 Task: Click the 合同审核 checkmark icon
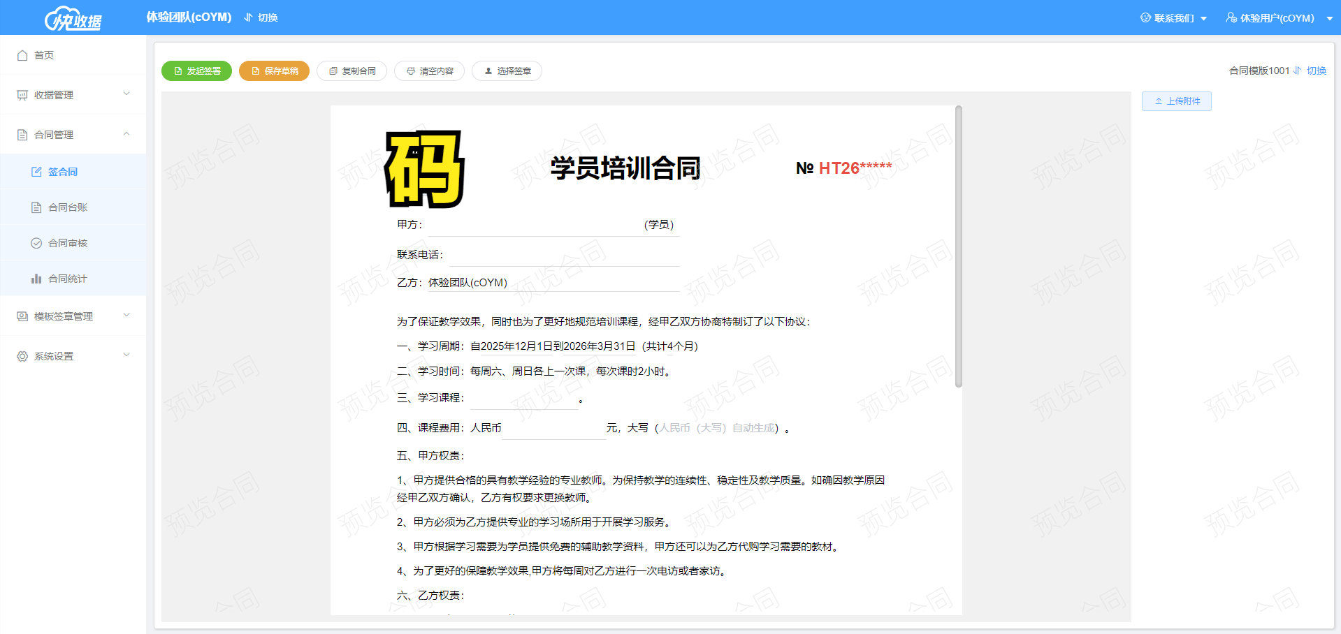click(x=36, y=243)
